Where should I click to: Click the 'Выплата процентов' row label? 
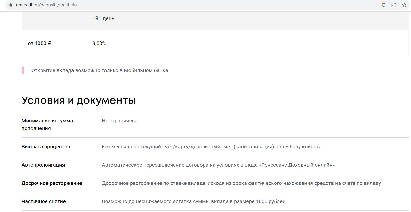pos(46,147)
